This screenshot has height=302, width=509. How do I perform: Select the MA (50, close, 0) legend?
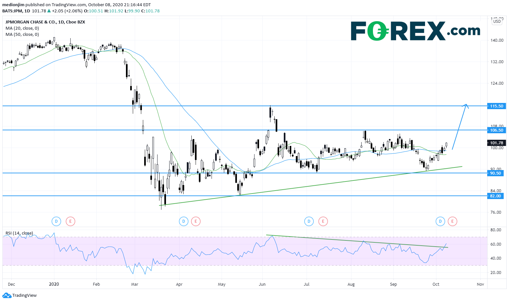[22, 35]
